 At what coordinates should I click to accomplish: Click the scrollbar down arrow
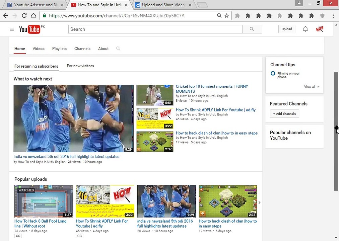[336, 238]
